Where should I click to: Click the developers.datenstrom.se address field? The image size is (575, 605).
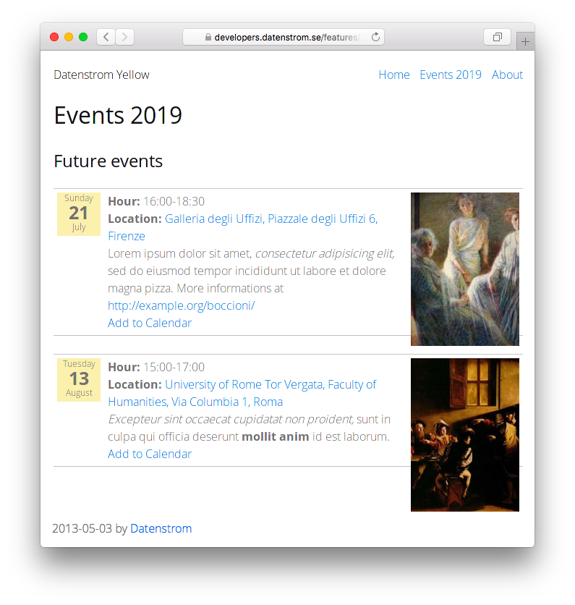click(x=284, y=37)
